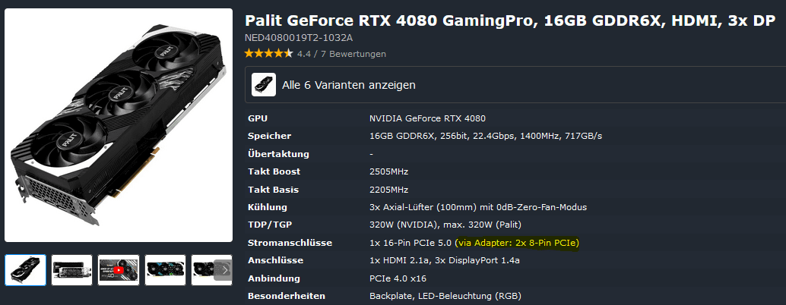Click the Palit GeForce RTX 4080 product title
This screenshot has height=305, width=786.
coord(510,21)
